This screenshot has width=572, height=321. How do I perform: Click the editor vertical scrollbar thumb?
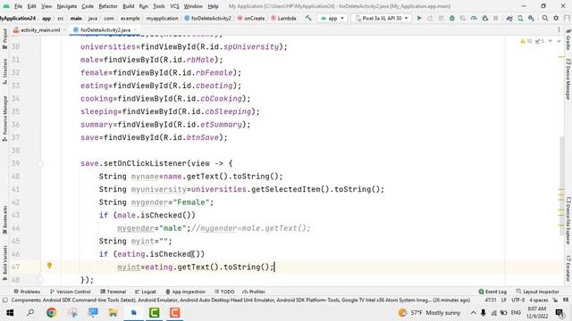point(562,185)
